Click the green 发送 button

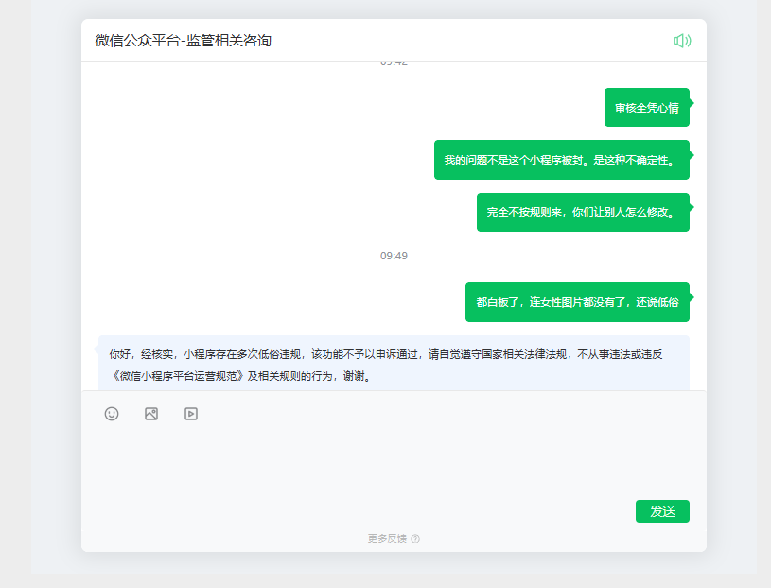(x=662, y=511)
